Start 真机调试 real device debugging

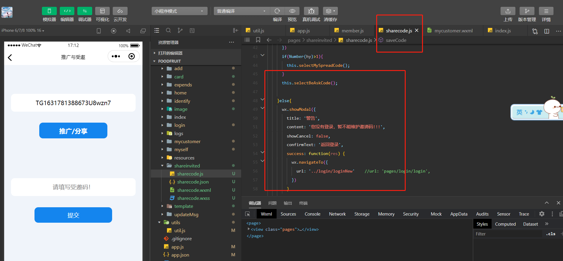[x=311, y=11]
